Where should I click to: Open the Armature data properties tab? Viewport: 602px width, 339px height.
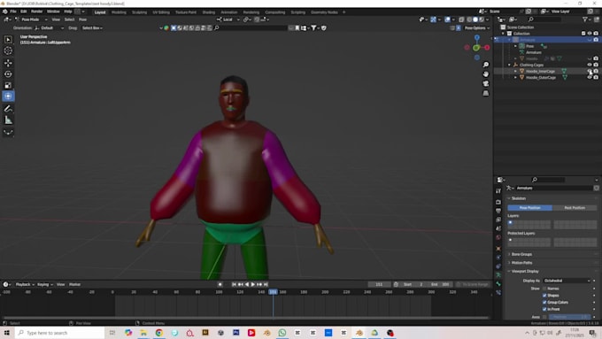click(498, 275)
